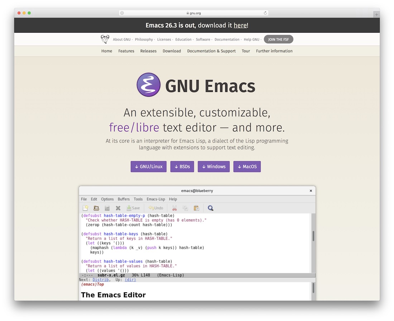Click The Emacs Editor heading

[113, 295]
